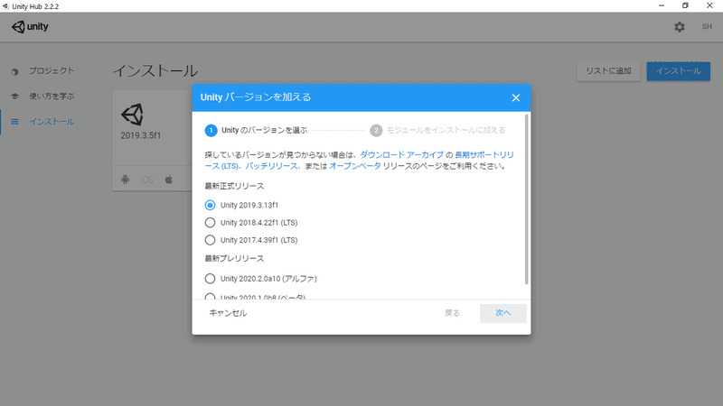723x406 pixels.
Task: Open the SH account avatar
Action: pos(707,27)
